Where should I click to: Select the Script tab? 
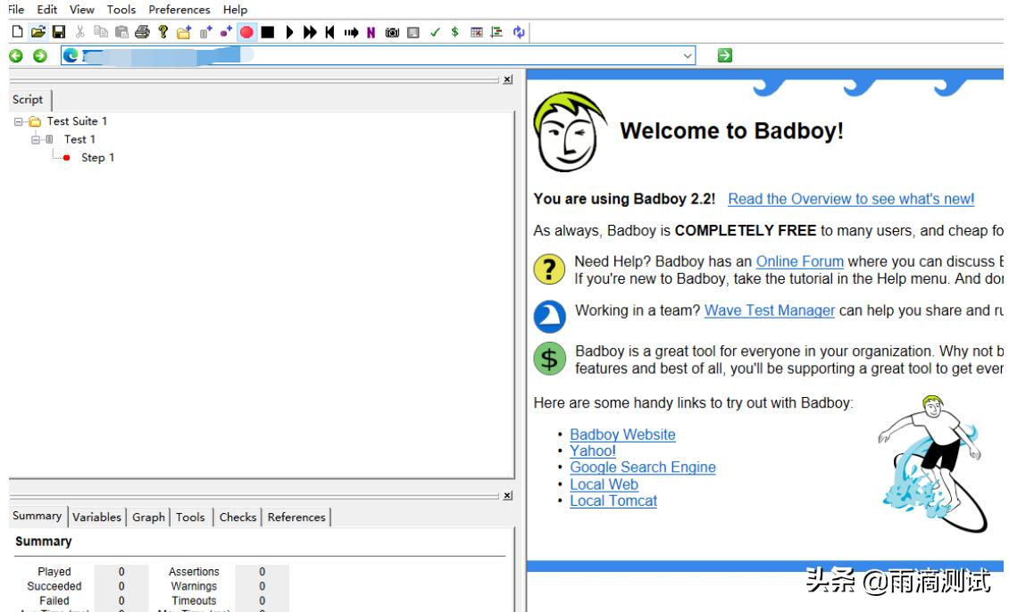[x=28, y=100]
